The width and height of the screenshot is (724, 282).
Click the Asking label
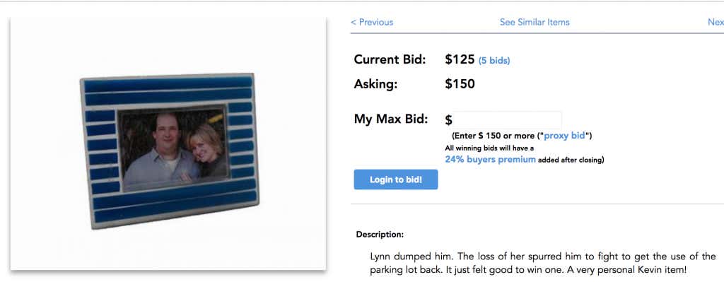(x=375, y=85)
